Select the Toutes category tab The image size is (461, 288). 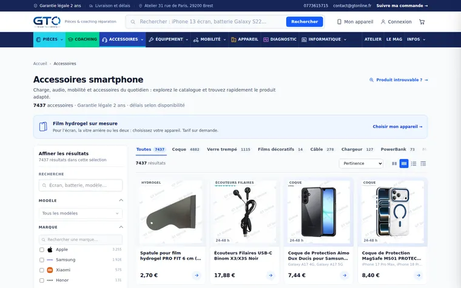pos(151,149)
